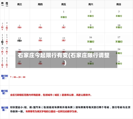This screenshot has width=133, height=119.
Task: Select the day 12 cell with 4和9
Action: pos(7,39)
